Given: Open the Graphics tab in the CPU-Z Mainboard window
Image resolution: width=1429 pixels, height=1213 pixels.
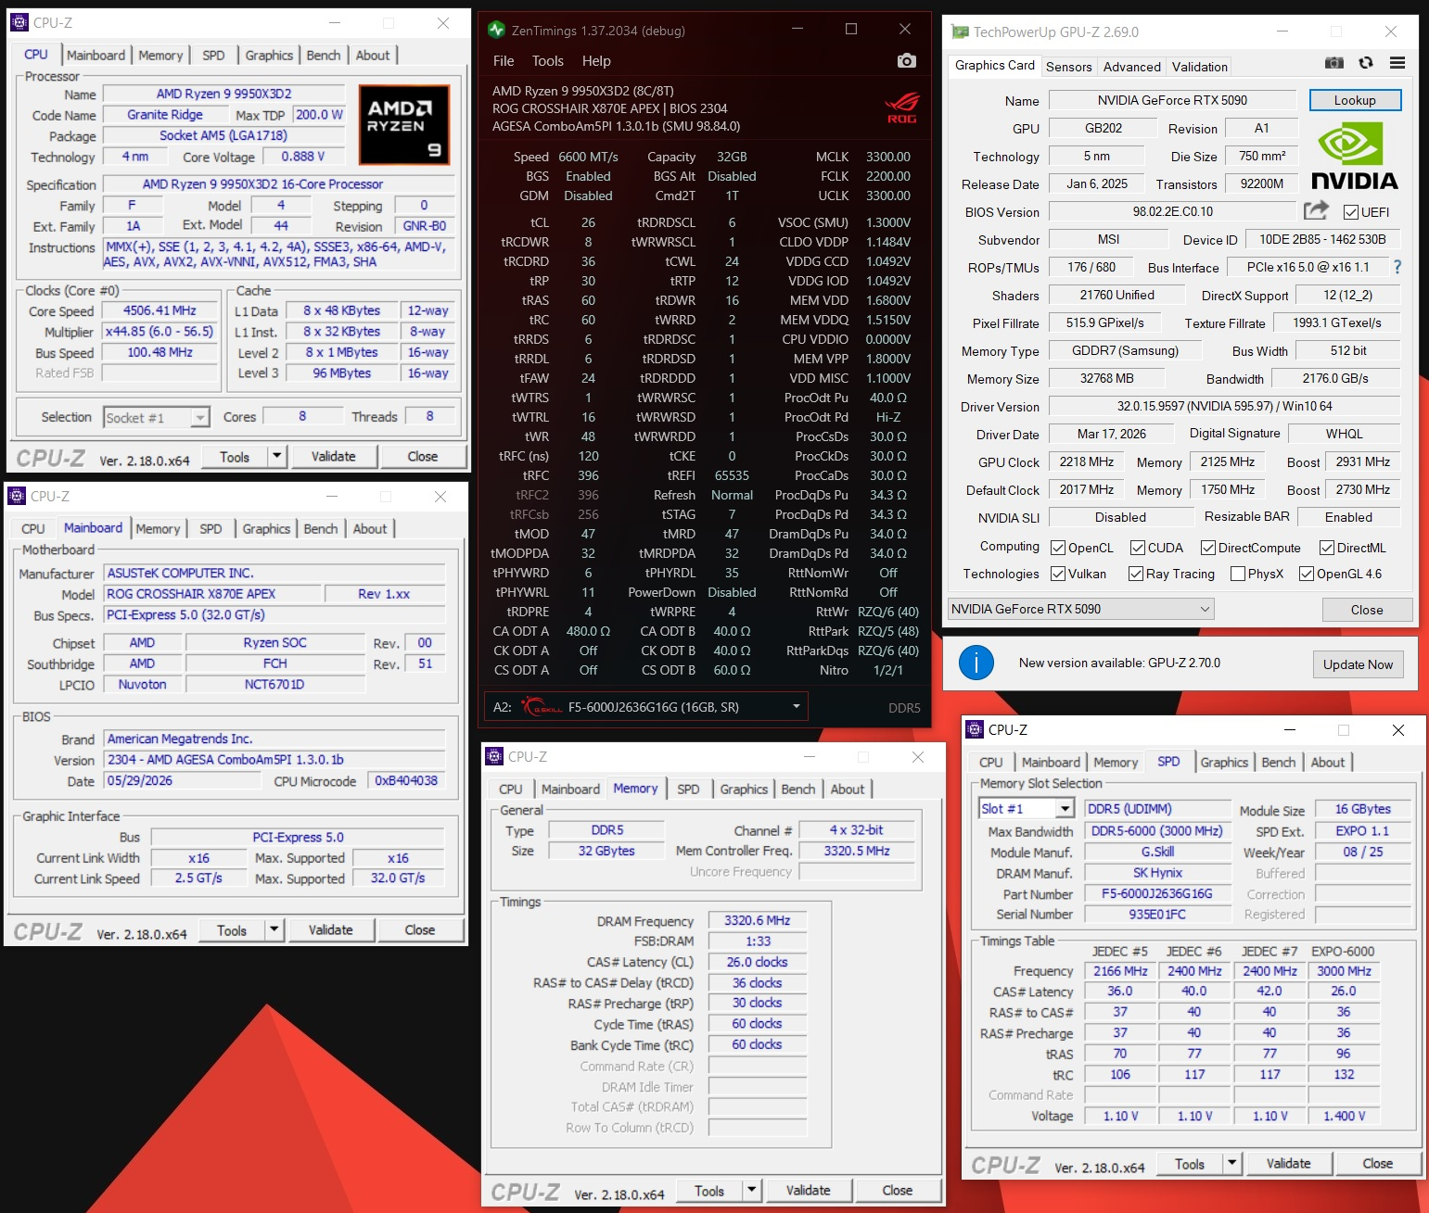Looking at the screenshot, I should [x=266, y=528].
